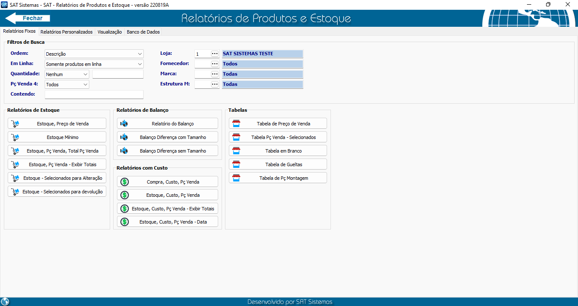
Task: Expand the Em Linha dropdown
Action: (140, 64)
